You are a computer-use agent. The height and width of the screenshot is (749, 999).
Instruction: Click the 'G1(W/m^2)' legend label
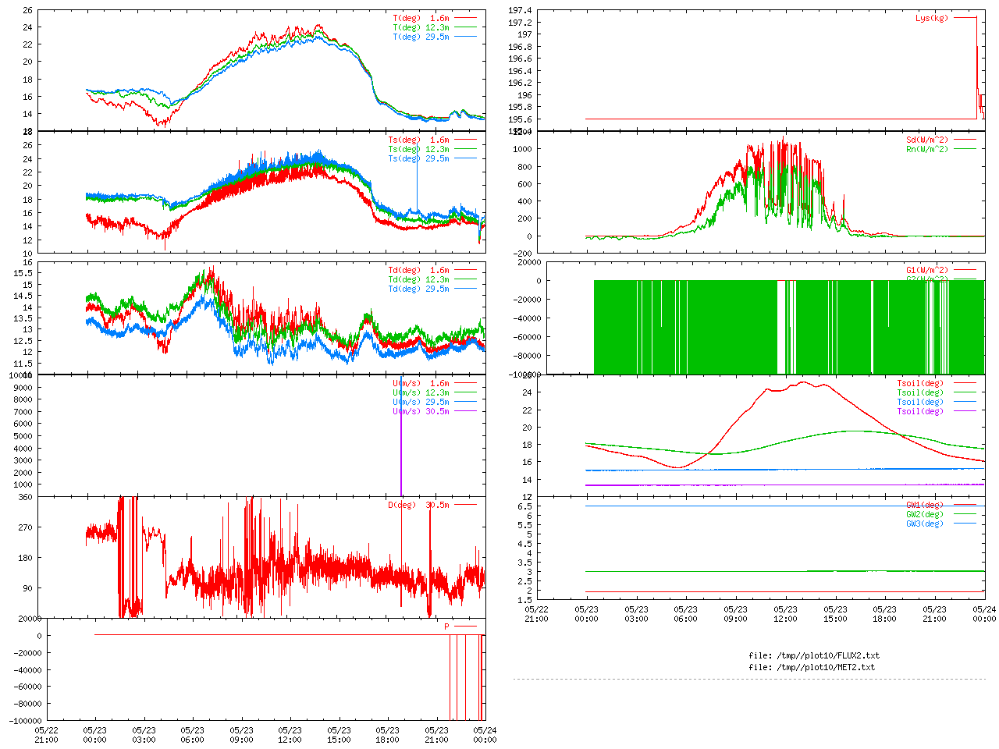pyautogui.click(x=927, y=271)
